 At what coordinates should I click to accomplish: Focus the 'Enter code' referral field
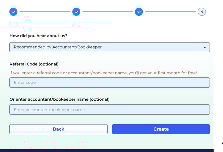click(x=110, y=82)
